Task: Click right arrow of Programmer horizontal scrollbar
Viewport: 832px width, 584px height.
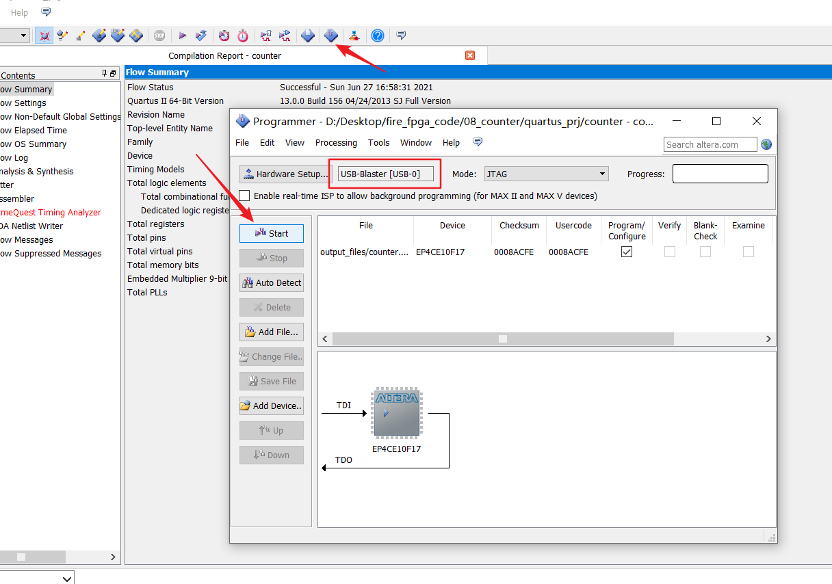Action: [x=768, y=339]
